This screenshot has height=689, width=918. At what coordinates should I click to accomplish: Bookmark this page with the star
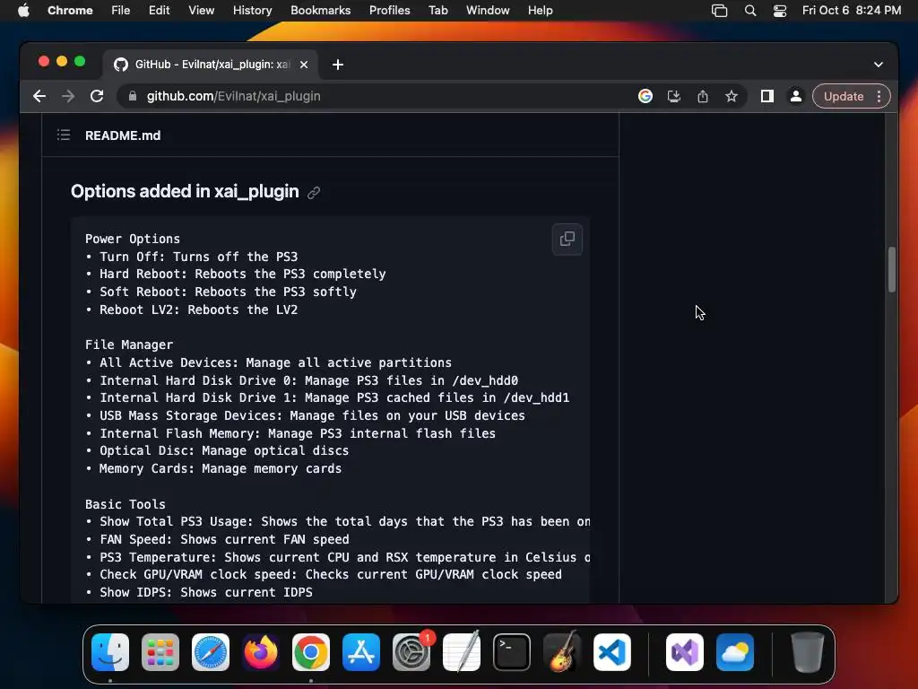(x=732, y=96)
